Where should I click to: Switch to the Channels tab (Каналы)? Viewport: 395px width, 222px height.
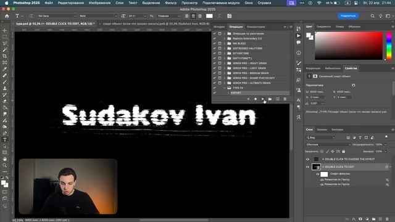pyautogui.click(x=322, y=129)
